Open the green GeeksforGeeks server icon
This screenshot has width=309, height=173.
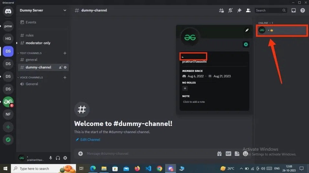(8, 102)
